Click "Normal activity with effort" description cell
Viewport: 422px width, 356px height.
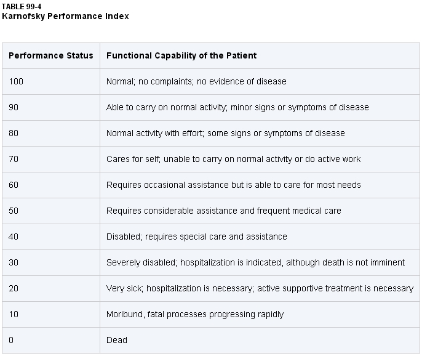point(225,133)
